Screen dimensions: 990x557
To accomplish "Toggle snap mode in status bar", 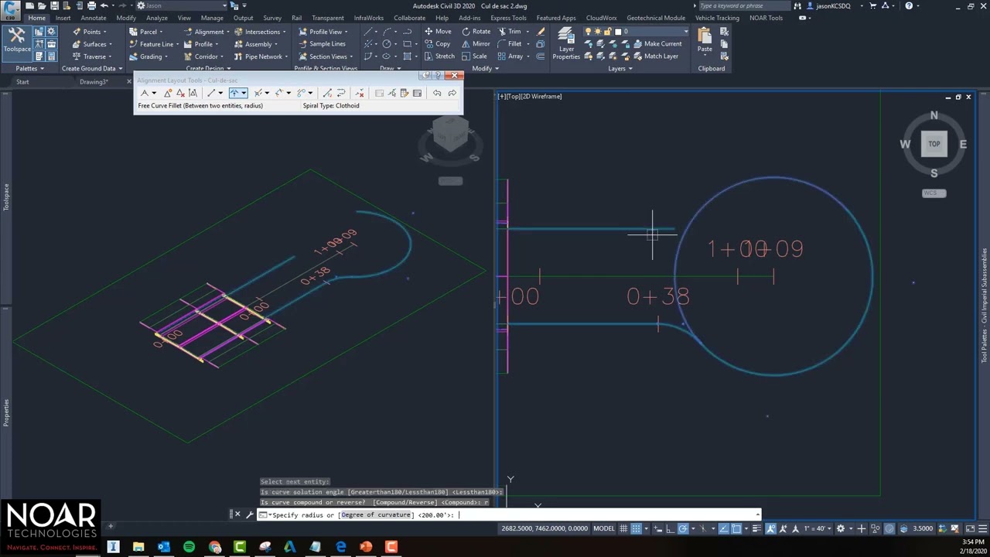I will pos(637,529).
